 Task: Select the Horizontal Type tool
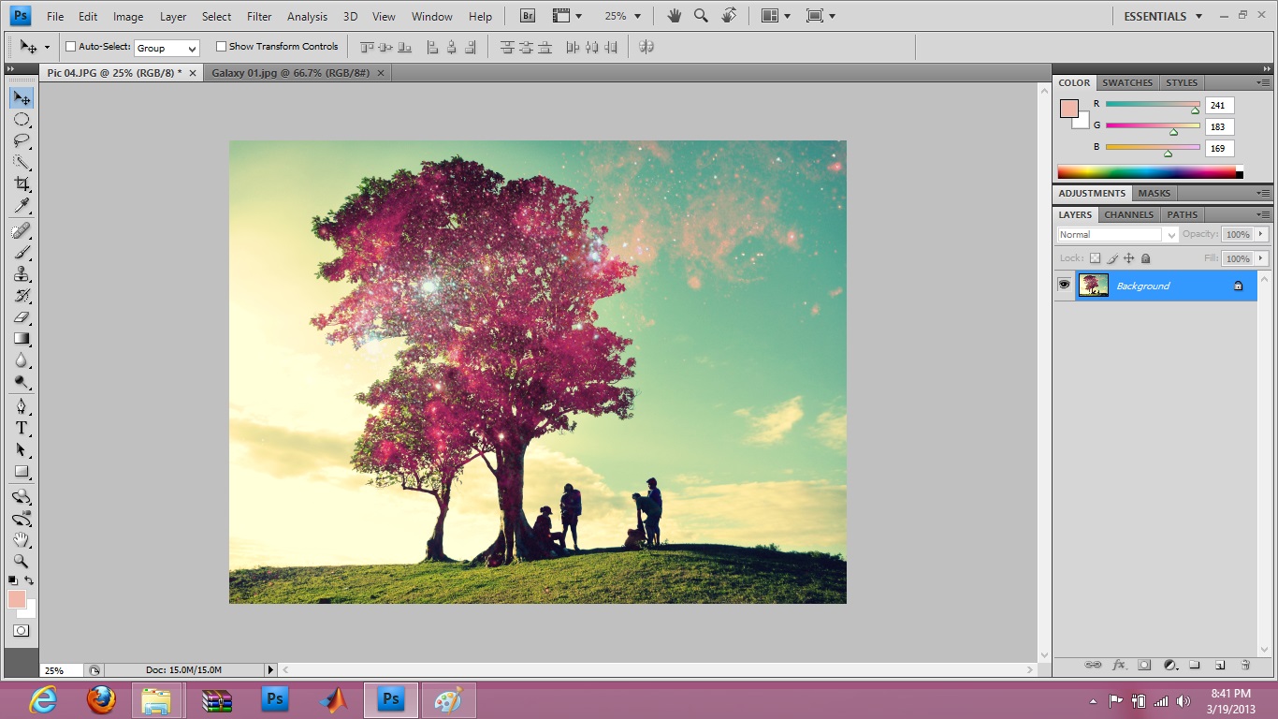point(22,428)
